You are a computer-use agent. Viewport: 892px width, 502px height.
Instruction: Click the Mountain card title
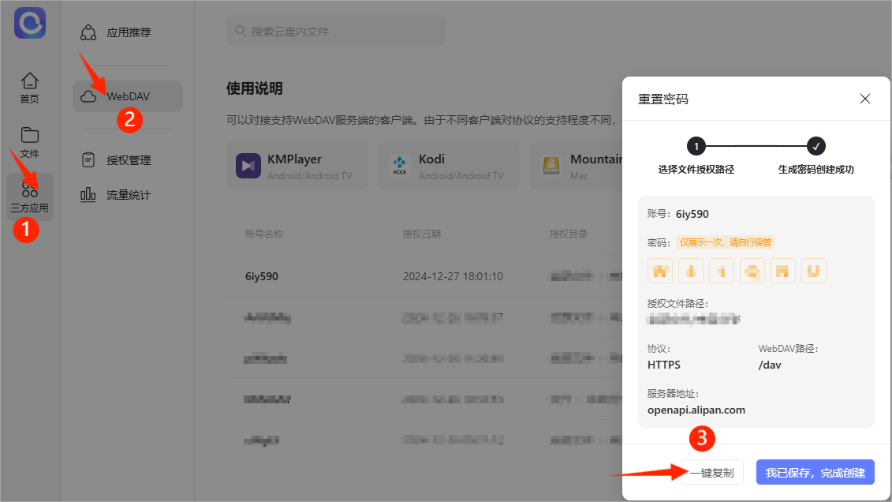click(x=596, y=159)
